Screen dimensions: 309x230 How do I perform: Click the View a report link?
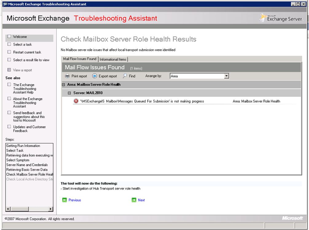pyautogui.click(x=22, y=70)
